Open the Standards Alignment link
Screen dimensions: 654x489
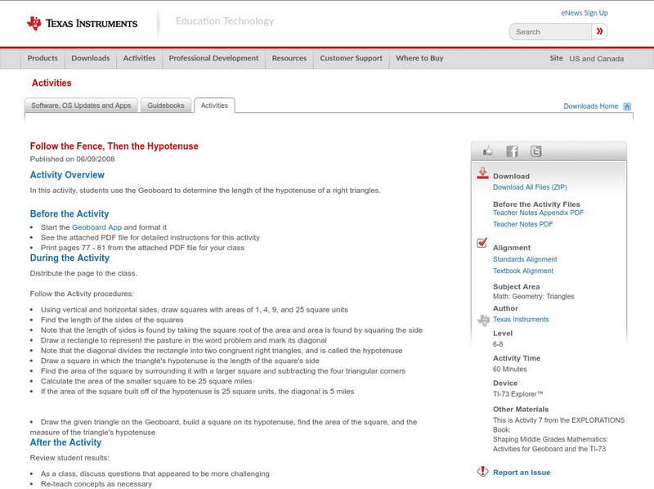525,259
